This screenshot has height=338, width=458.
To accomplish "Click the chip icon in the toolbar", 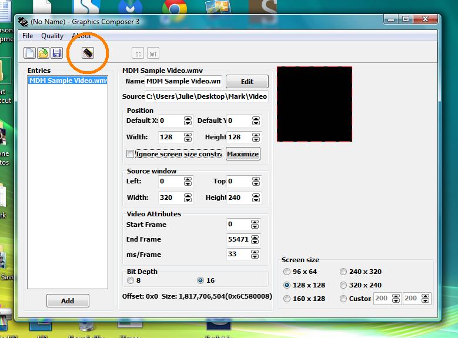I will point(88,53).
